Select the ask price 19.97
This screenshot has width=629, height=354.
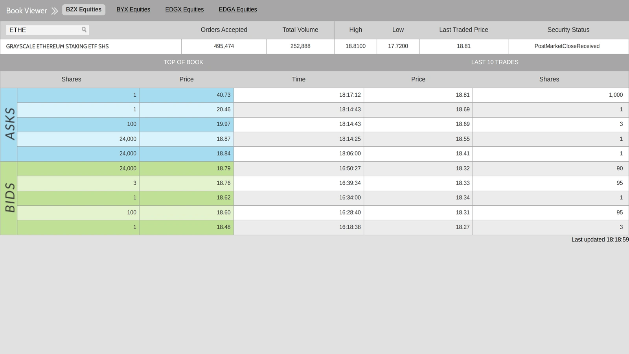pyautogui.click(x=224, y=124)
